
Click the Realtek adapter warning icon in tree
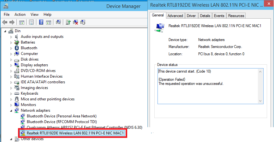tap(23, 133)
